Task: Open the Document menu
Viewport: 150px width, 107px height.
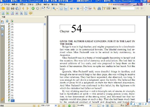Action: pos(30,4)
